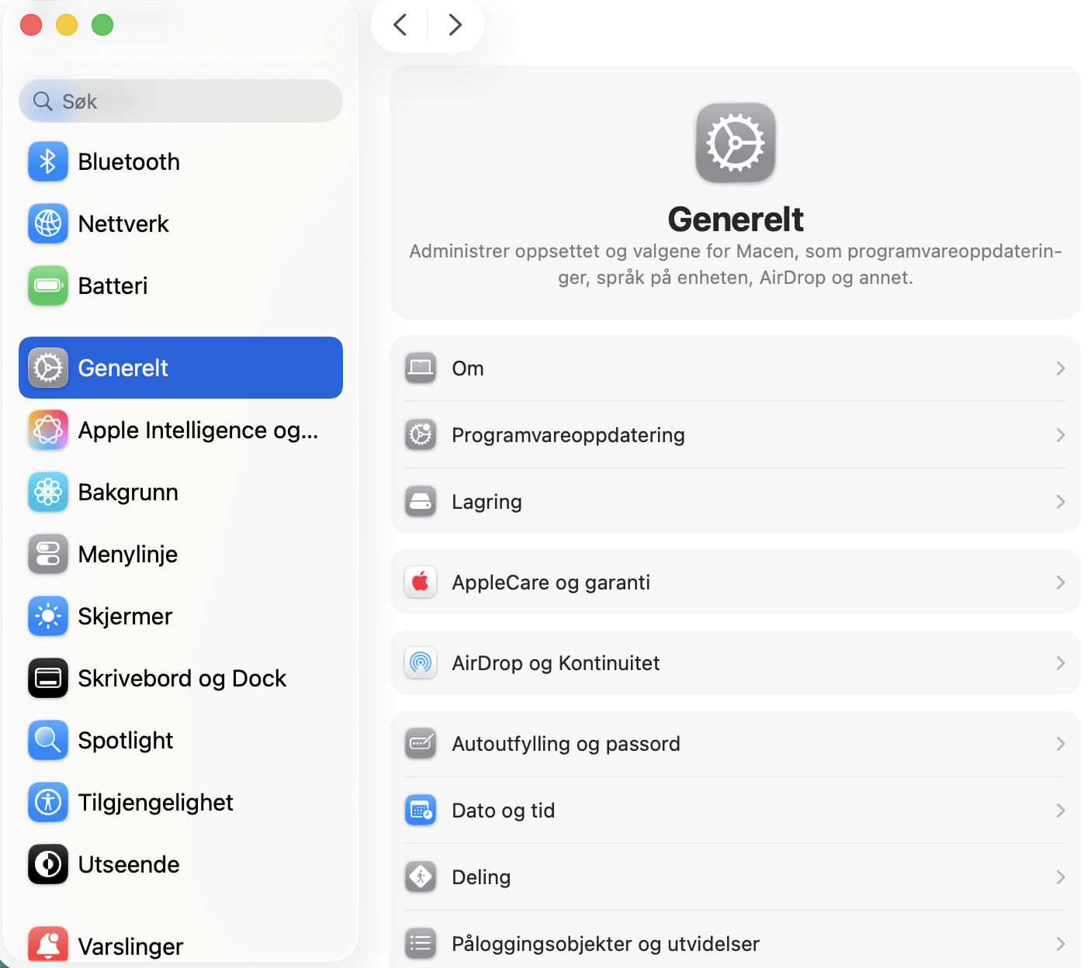
Task: Click the Søk search field
Action: click(x=181, y=101)
